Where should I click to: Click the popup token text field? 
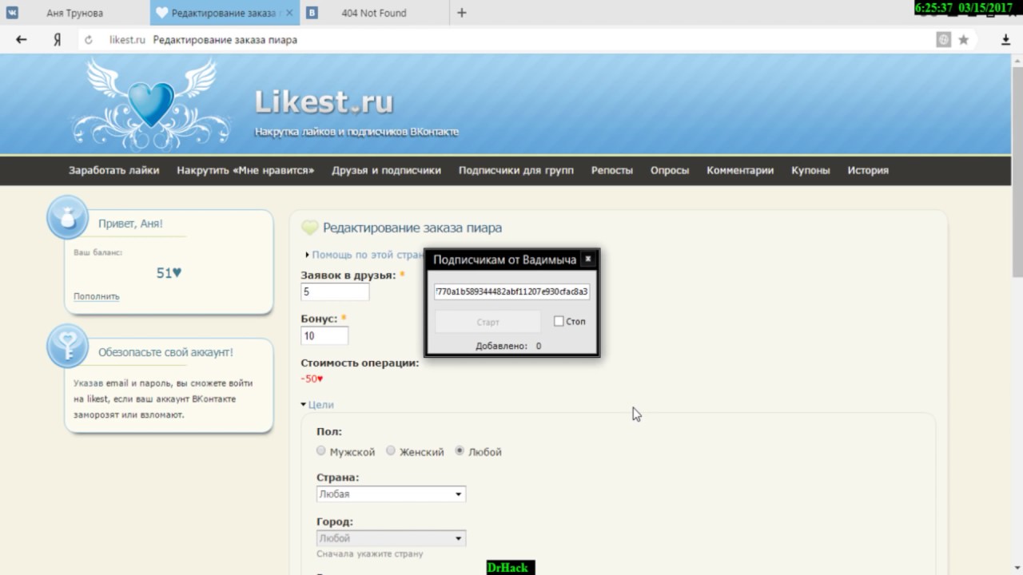(511, 292)
